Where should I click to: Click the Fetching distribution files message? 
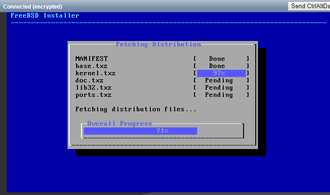click(136, 109)
